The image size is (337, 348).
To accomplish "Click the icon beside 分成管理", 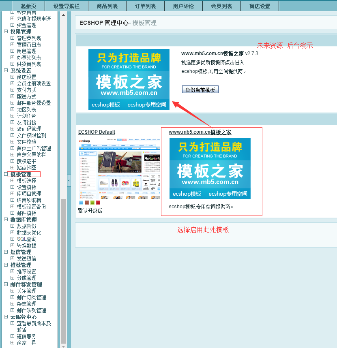I will [13, 278].
